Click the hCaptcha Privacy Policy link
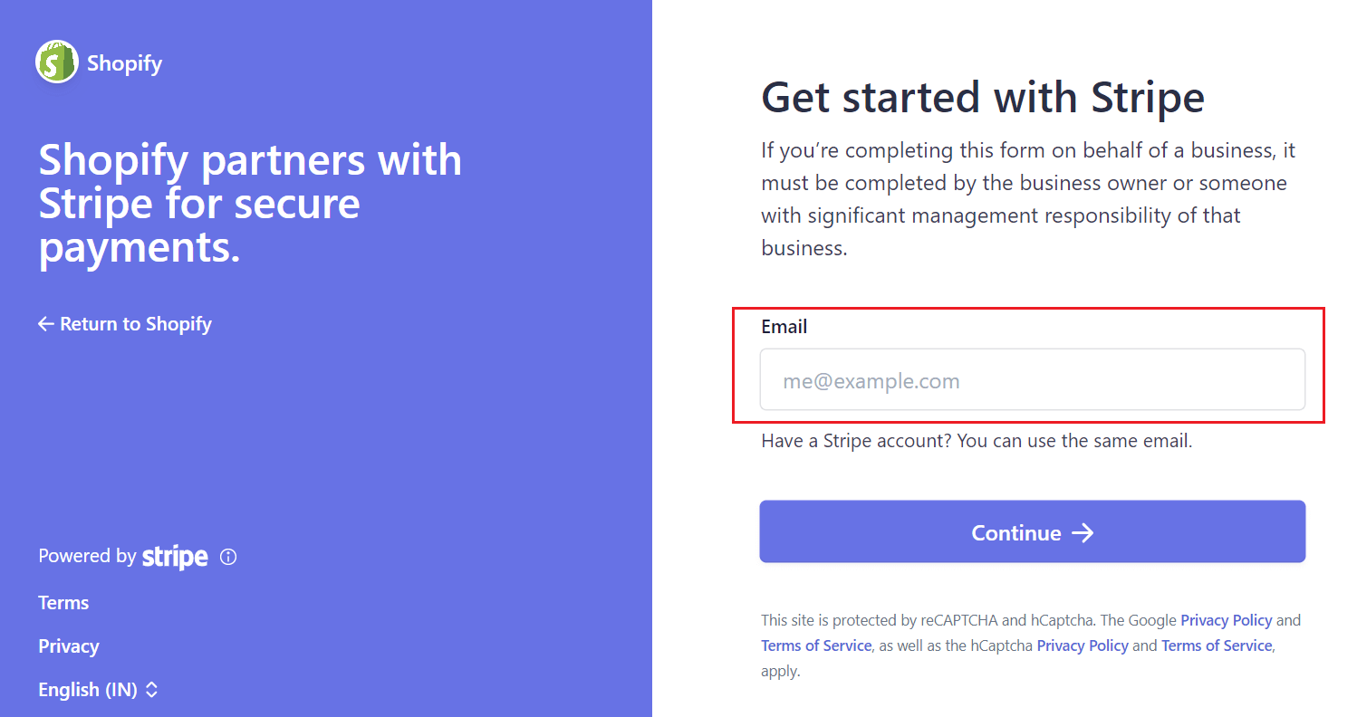This screenshot has width=1357, height=717. [1082, 645]
